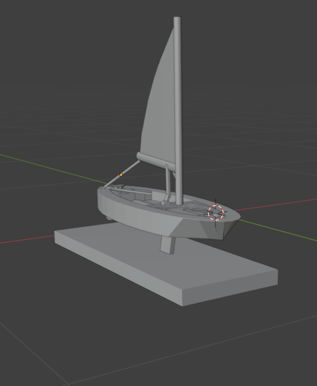
Task: Click the keel fin beneath the hull
Action: tap(168, 245)
